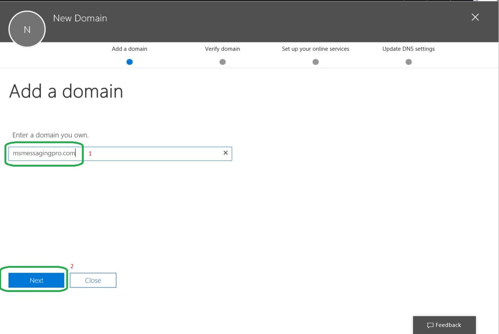The width and height of the screenshot is (499, 334).
Task: Open the Feedback button text
Action: (x=448, y=325)
